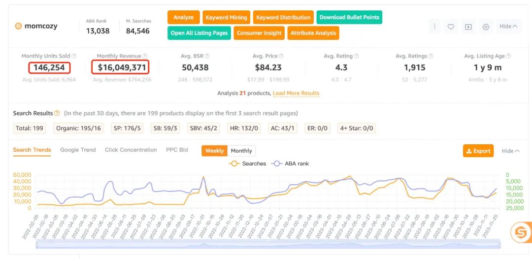Click the Analyze button

click(x=184, y=17)
